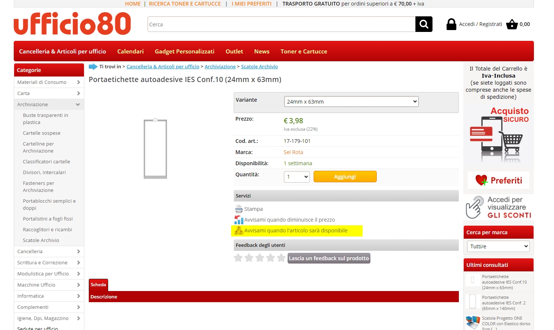Click the Acquisto Sicuro banner

pyautogui.click(x=498, y=134)
